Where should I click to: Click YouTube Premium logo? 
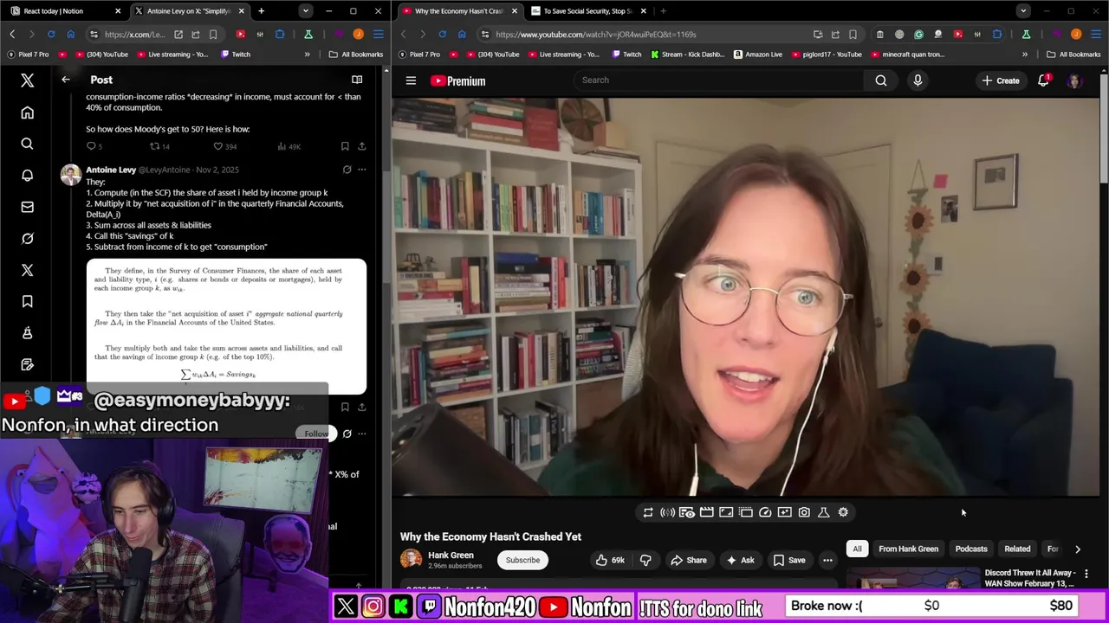pos(457,80)
